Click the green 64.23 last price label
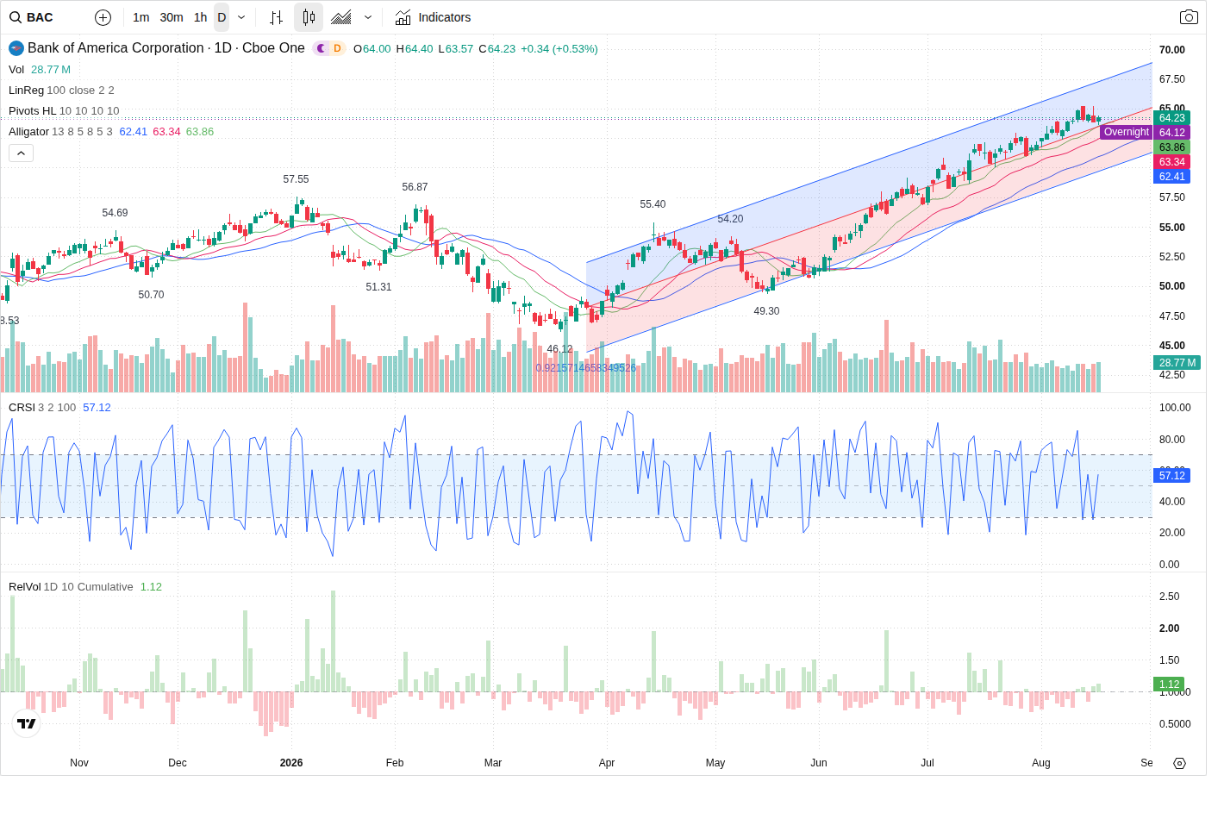This screenshot has height=819, width=1224. [1171, 118]
